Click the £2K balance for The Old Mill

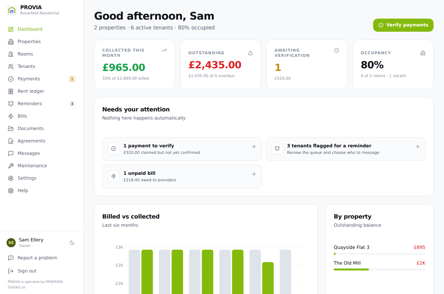click(421, 263)
